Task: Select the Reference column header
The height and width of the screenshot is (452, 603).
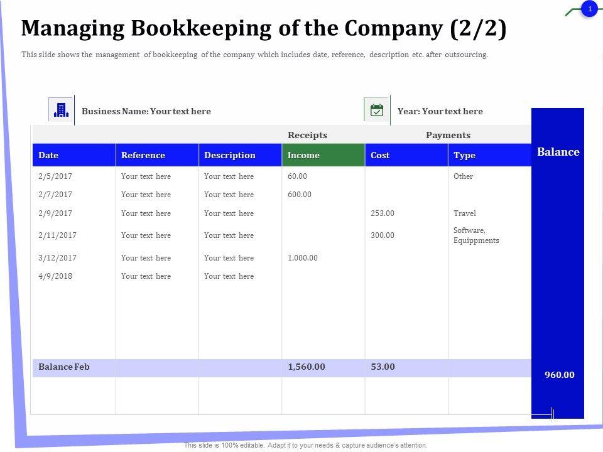Action: pyautogui.click(x=143, y=155)
